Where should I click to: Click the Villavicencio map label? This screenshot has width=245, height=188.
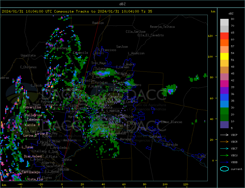60,48
